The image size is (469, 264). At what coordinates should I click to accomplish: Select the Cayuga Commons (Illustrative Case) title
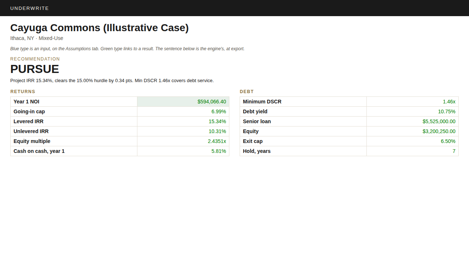(x=99, y=28)
